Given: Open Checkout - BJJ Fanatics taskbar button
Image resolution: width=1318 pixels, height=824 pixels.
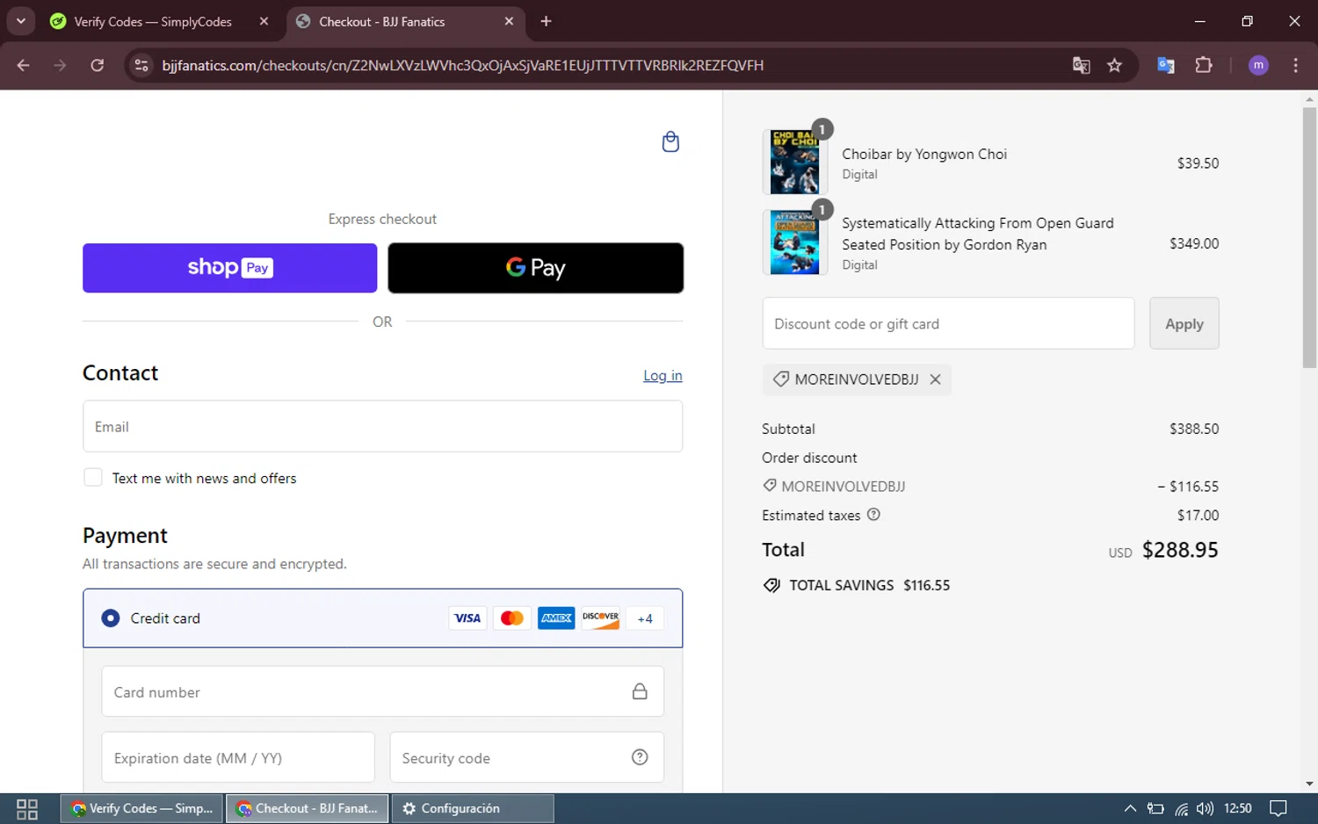Looking at the screenshot, I should click(x=308, y=808).
